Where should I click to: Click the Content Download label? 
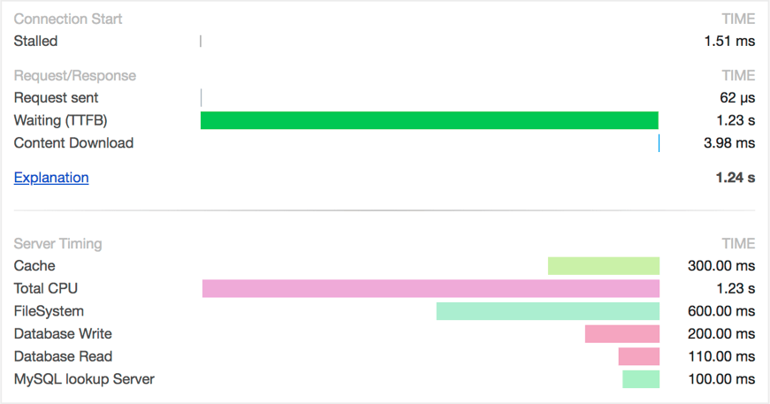[73, 143]
